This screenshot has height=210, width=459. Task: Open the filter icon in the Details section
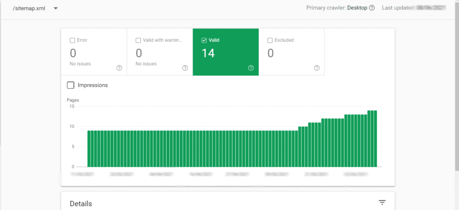point(382,203)
